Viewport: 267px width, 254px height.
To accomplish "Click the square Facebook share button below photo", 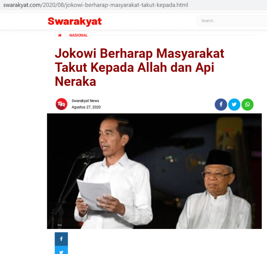I will [61, 239].
